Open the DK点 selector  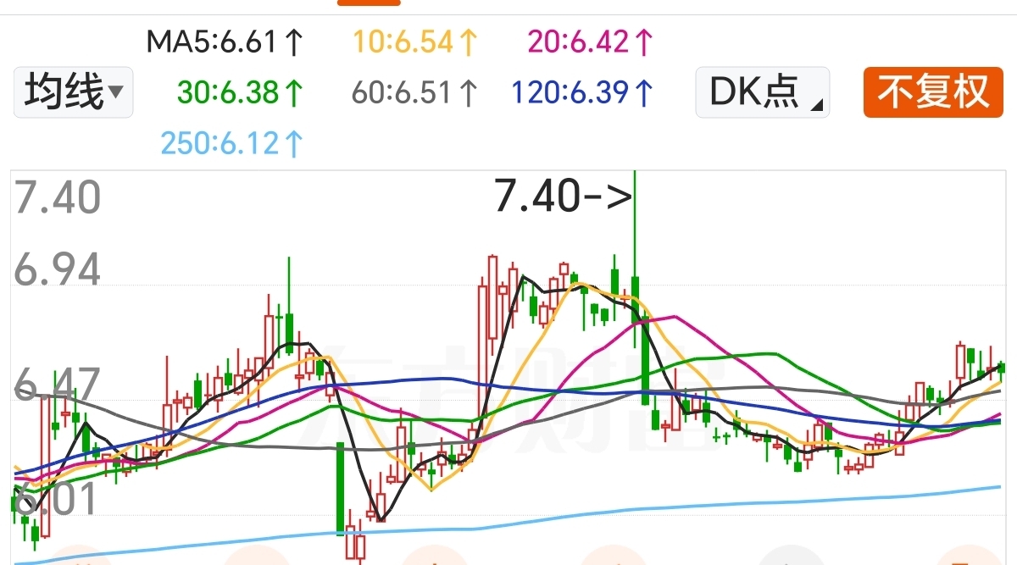[x=762, y=91]
